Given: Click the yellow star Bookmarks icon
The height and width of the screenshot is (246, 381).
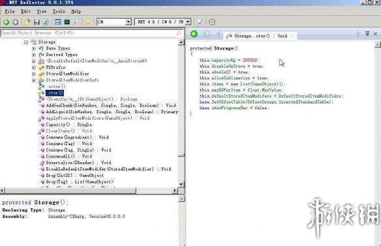Looking at the screenshot, I should click(x=88, y=22).
